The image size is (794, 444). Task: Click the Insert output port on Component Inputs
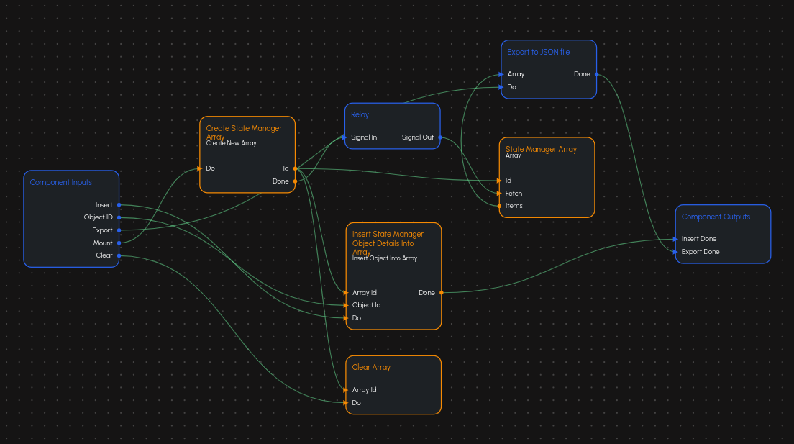[x=118, y=204]
